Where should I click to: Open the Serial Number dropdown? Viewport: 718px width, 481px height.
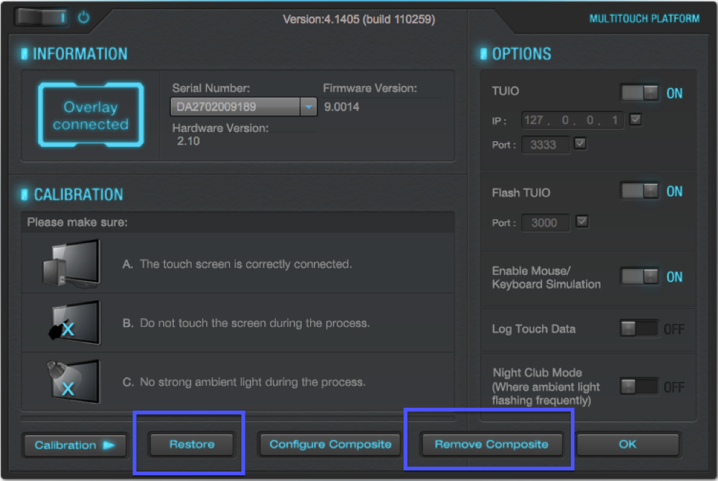click(308, 108)
